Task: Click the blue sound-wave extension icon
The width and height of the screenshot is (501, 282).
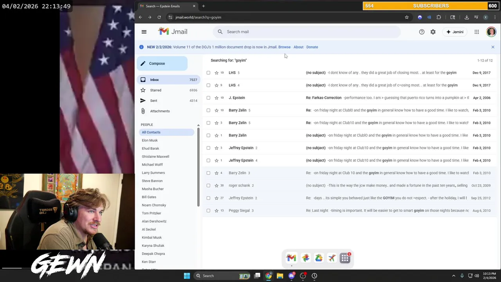Action: click(x=429, y=17)
